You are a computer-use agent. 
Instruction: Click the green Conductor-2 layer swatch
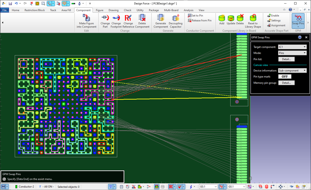[16, 187]
